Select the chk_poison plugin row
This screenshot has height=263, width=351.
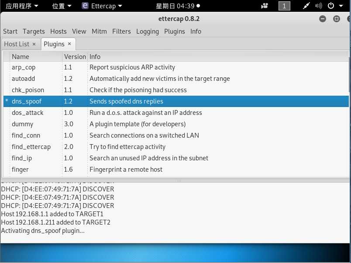[x=176, y=90]
